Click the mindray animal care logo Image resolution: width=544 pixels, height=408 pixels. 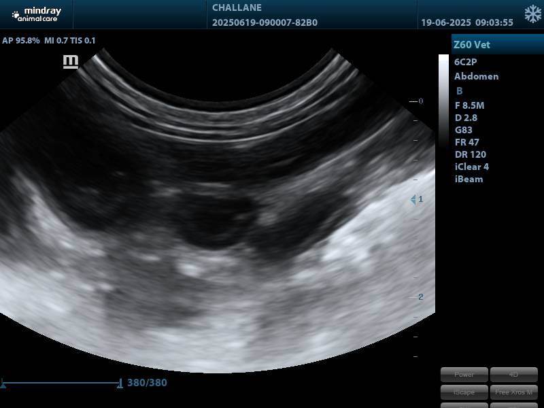coord(37,14)
